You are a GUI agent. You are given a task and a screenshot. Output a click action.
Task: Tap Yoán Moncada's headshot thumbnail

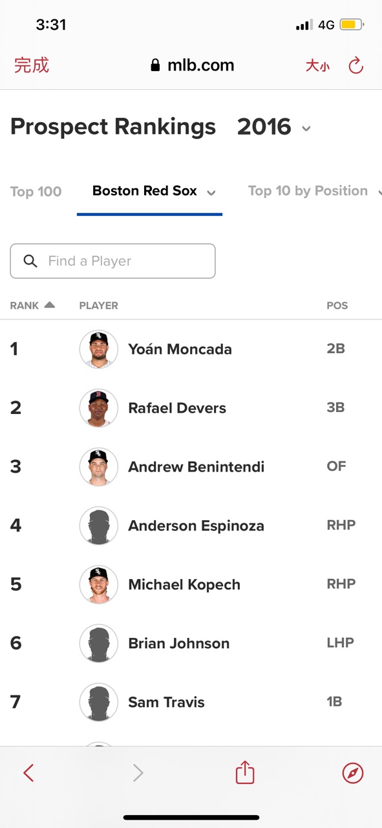(x=99, y=349)
